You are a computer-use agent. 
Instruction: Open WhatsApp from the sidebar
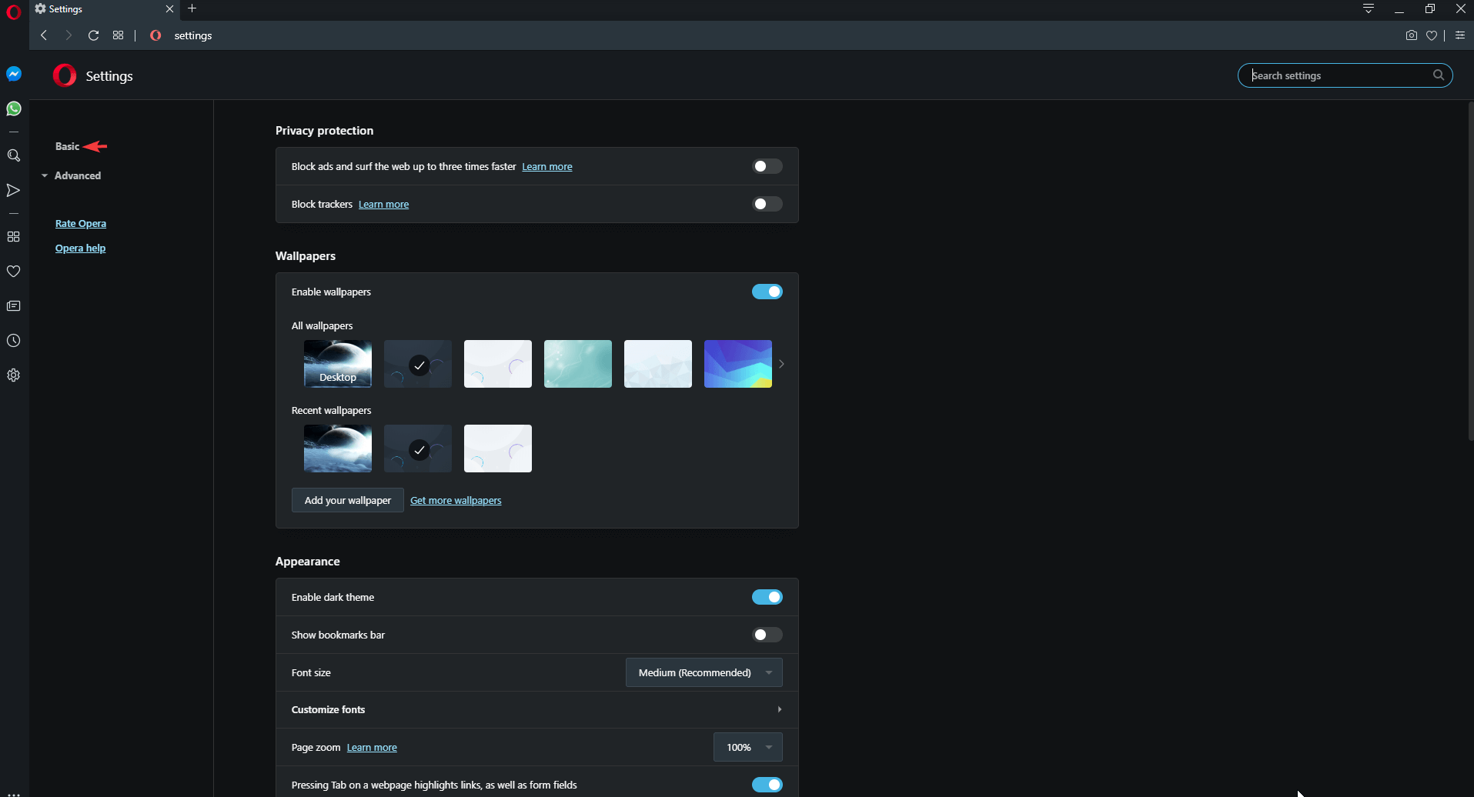click(13, 108)
